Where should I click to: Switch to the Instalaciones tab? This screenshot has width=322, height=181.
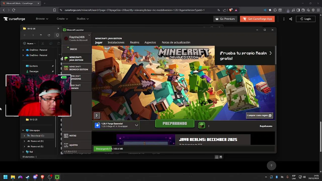click(x=116, y=42)
